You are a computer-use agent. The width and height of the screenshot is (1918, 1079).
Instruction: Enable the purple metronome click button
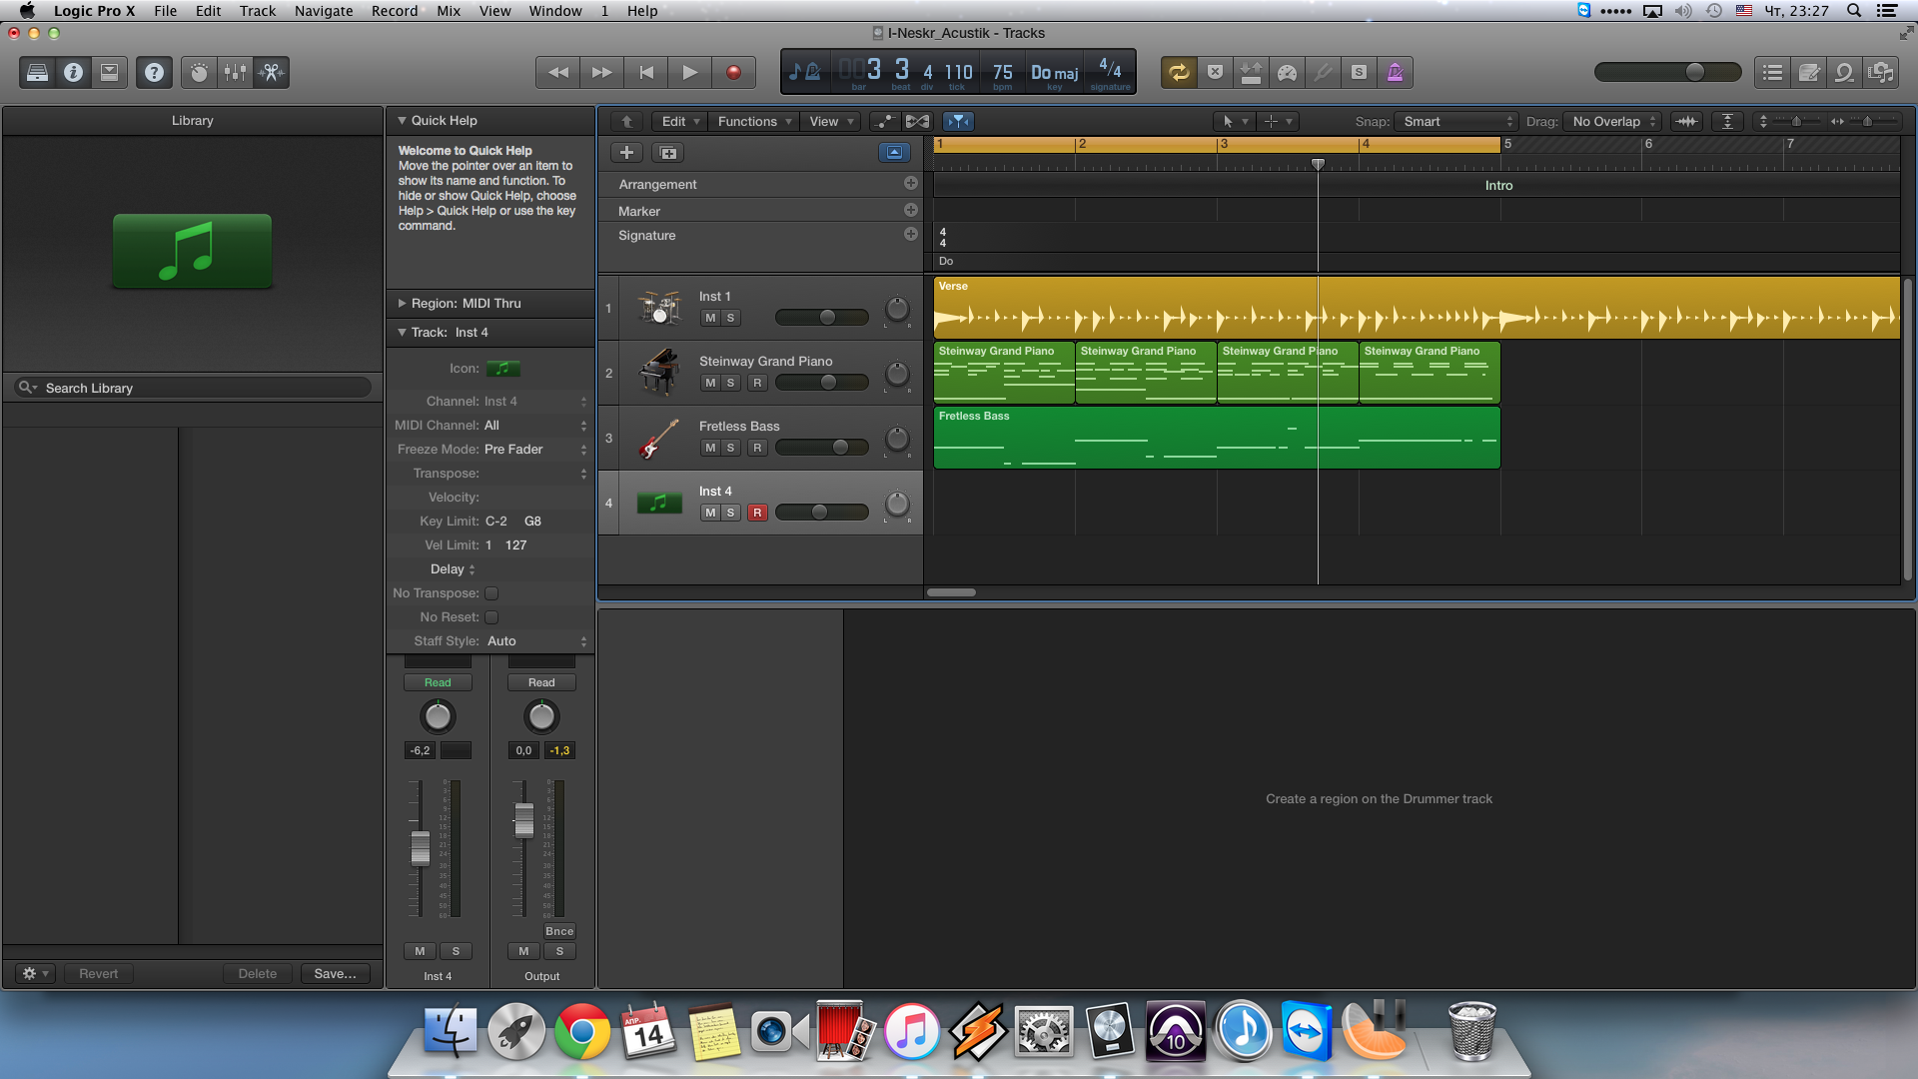[x=1395, y=72]
